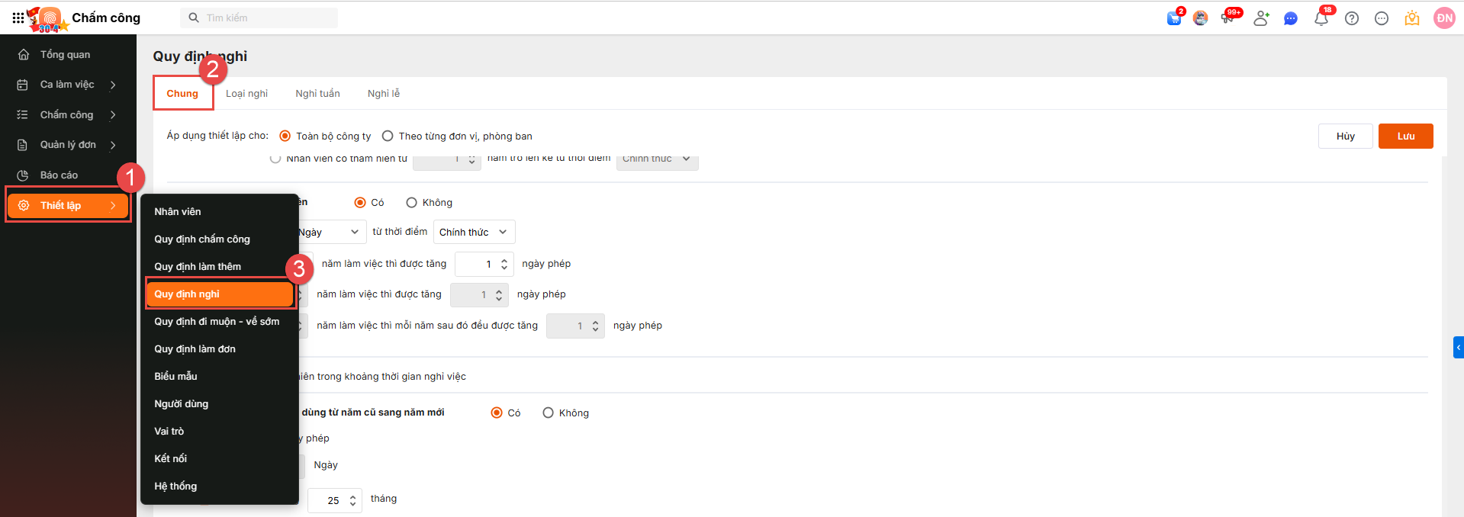Viewport: 1464px width, 517px height.
Task: Choose "Không" for carrying leave to new year
Action: tap(548, 413)
